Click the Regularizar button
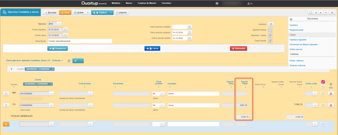The height and width of the screenshot is (135, 338). coord(57,48)
